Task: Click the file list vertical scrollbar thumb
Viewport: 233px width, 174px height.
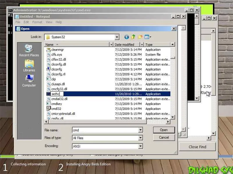Action: click(172, 58)
